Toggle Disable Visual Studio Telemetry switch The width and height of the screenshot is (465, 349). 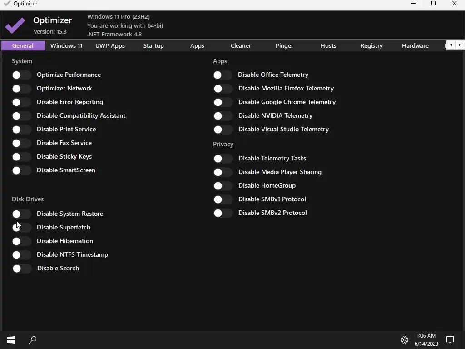click(223, 130)
